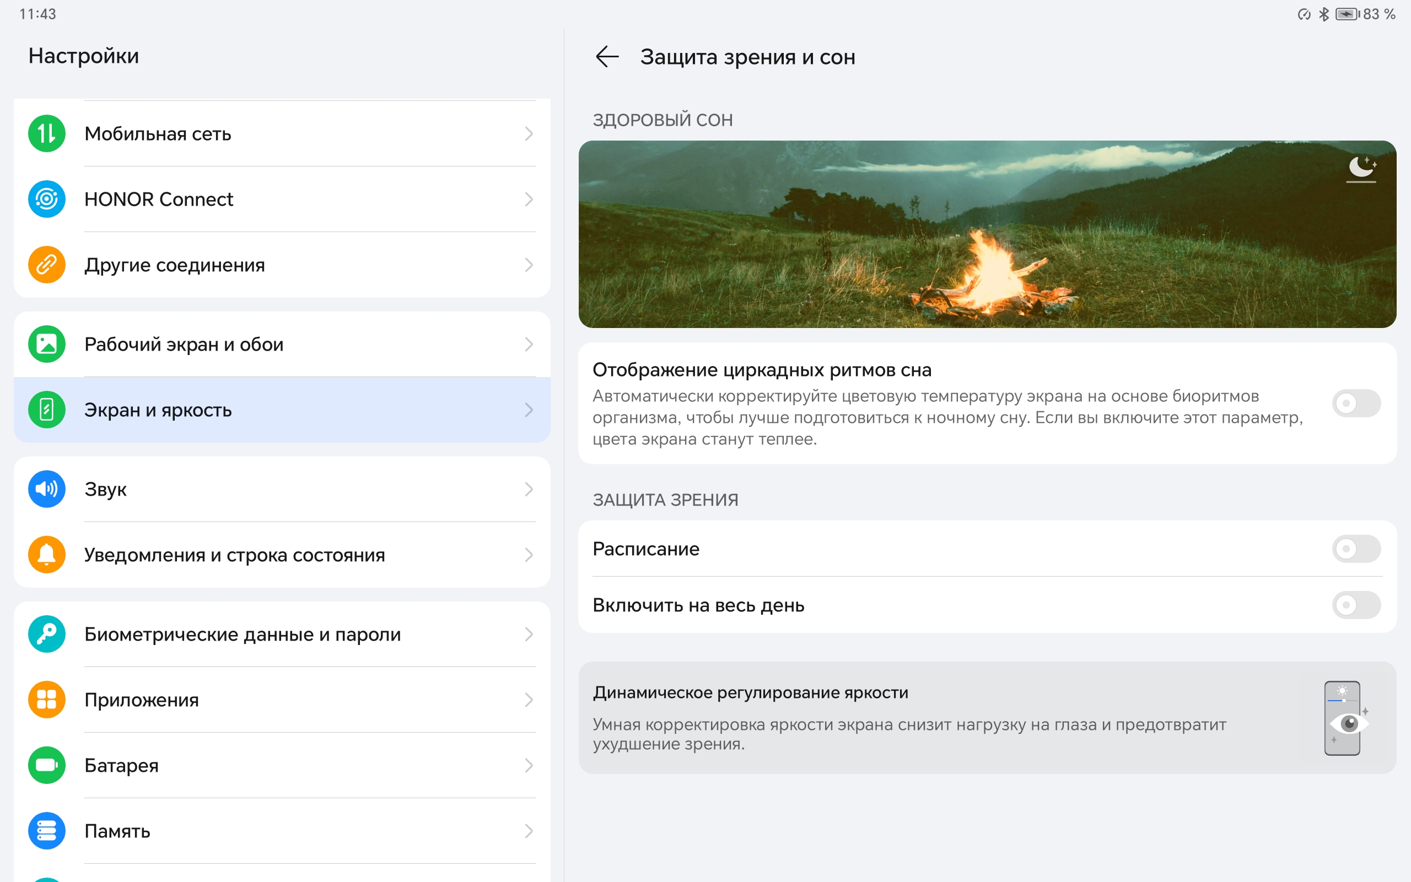Click the moon icon on the campfire banner
Image resolution: width=1411 pixels, height=882 pixels.
tap(1361, 169)
